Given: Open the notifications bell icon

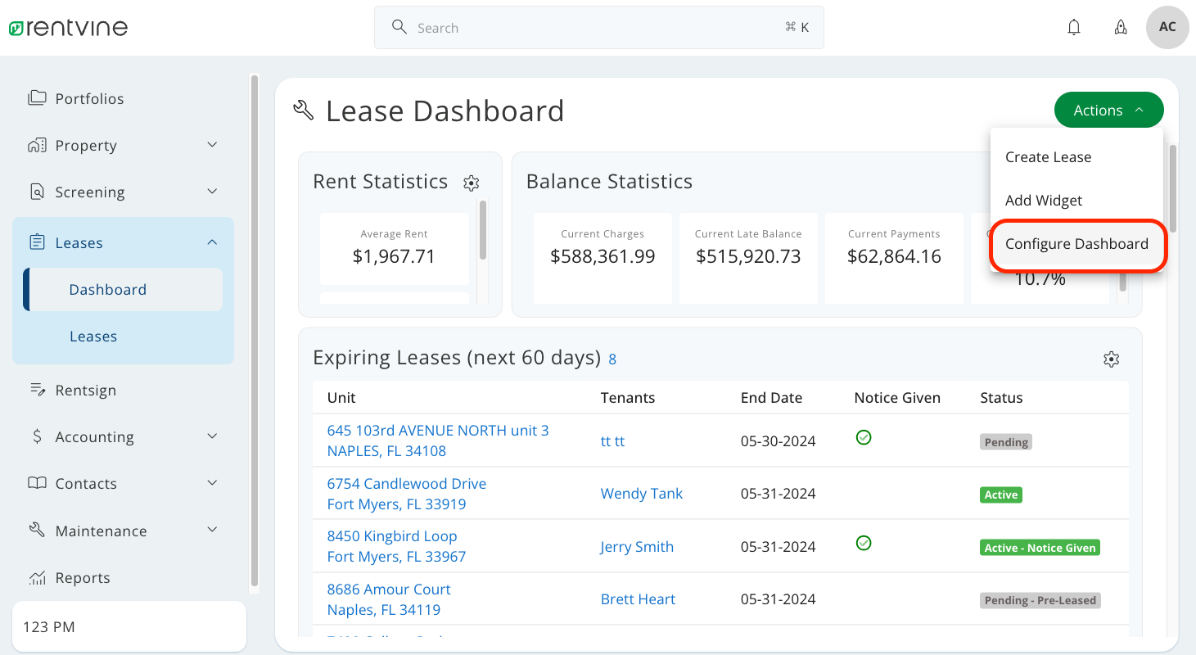Looking at the screenshot, I should 1073,27.
